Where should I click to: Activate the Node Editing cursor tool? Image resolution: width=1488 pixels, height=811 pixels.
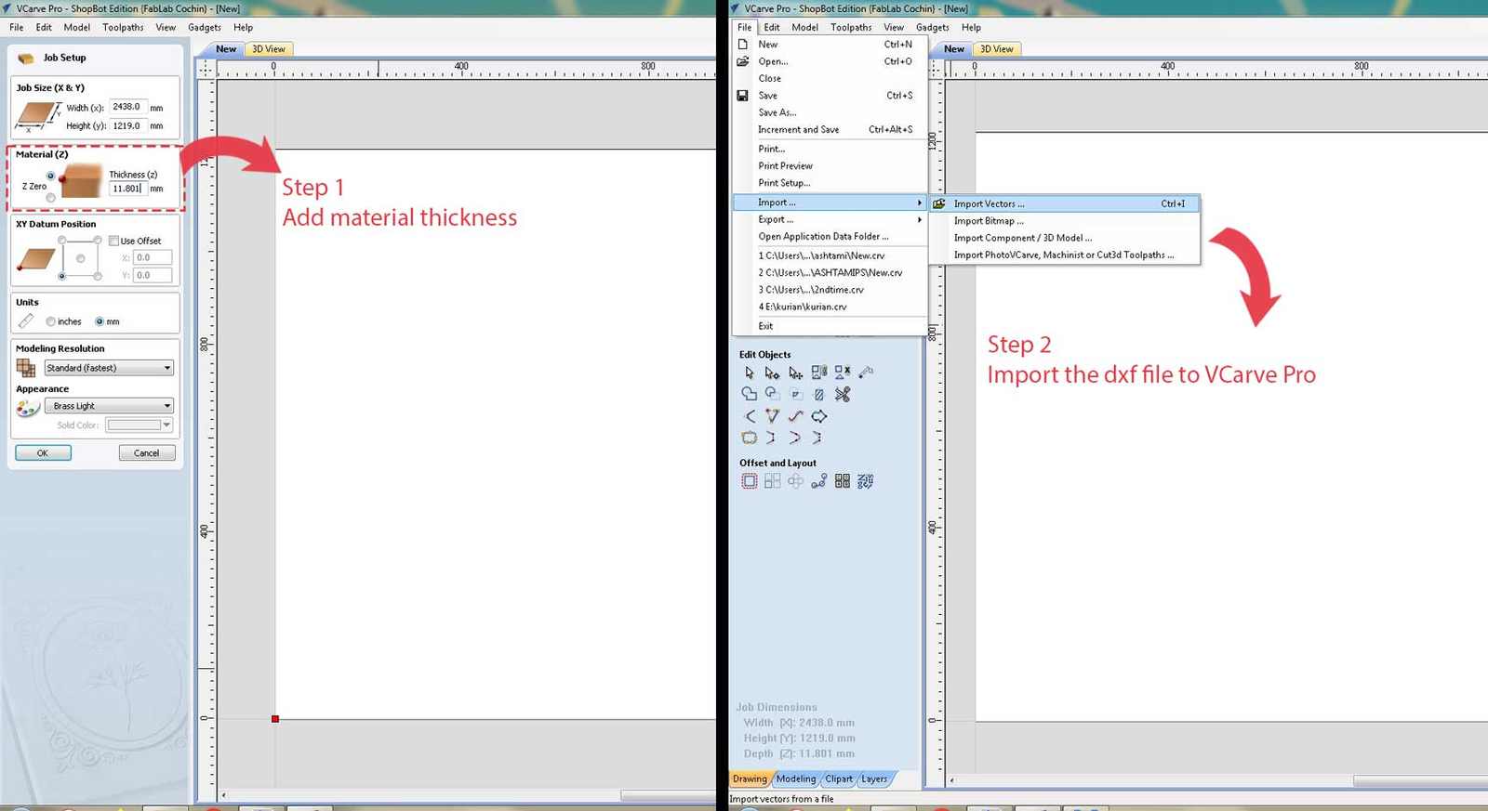tap(772, 373)
